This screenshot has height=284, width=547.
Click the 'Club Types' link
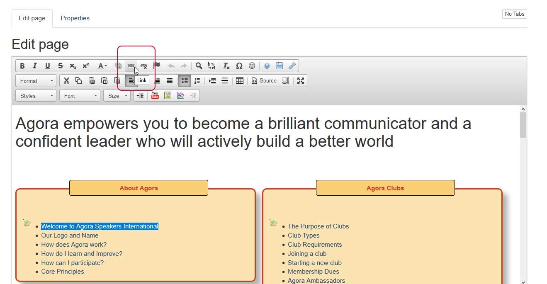[x=304, y=235]
